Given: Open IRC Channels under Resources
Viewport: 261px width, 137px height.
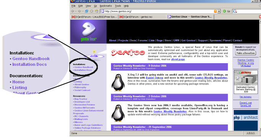Looking at the screenshot, I should [x=82, y=116].
